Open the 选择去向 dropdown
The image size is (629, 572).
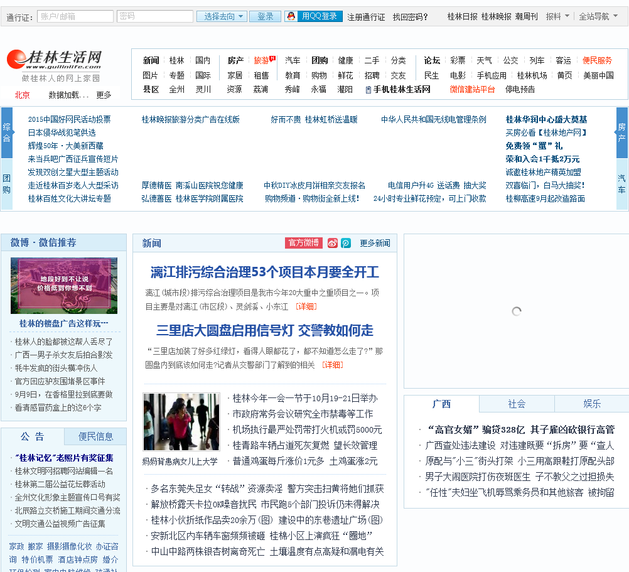tap(223, 16)
